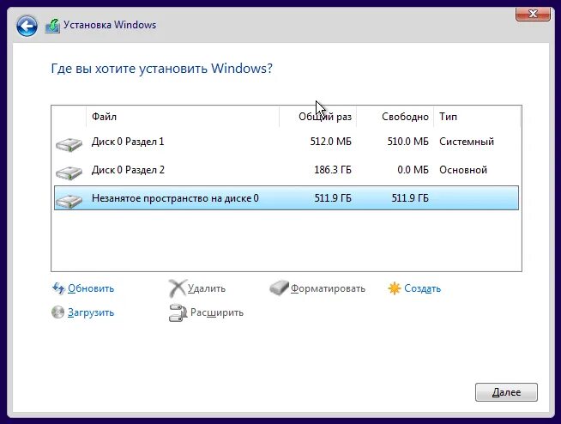Click free space 511.9 ГБ of unallocated row
561x424 pixels.
tap(410, 198)
